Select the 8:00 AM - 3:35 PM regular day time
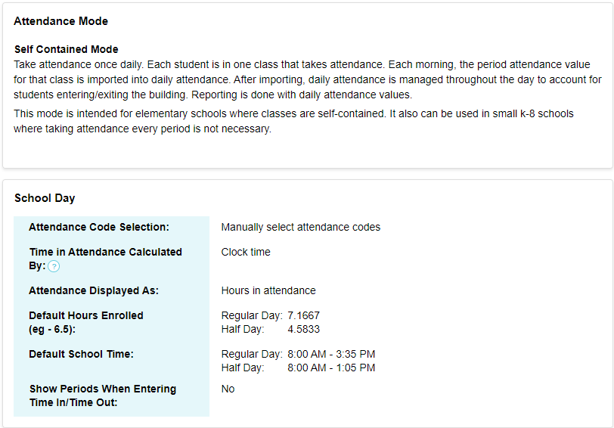Image resolution: width=614 pixels, height=428 pixels. point(331,354)
